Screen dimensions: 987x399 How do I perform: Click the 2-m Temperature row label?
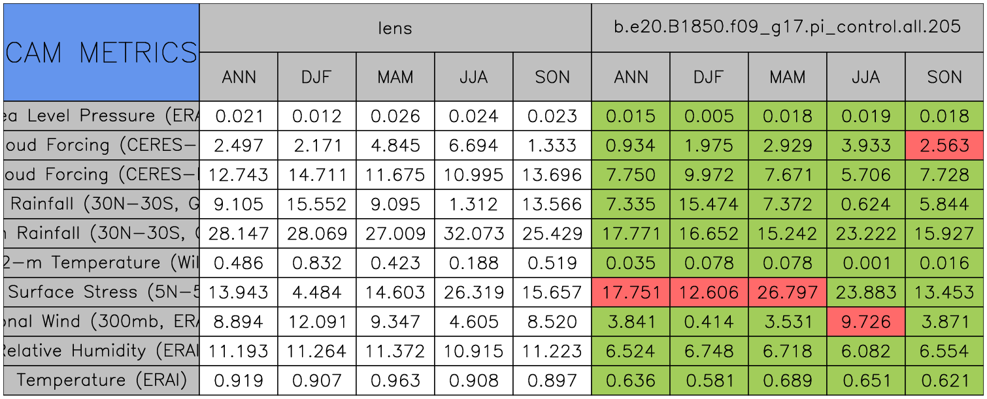tap(101, 263)
